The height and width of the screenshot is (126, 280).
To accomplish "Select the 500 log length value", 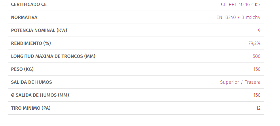I will [257, 56].
